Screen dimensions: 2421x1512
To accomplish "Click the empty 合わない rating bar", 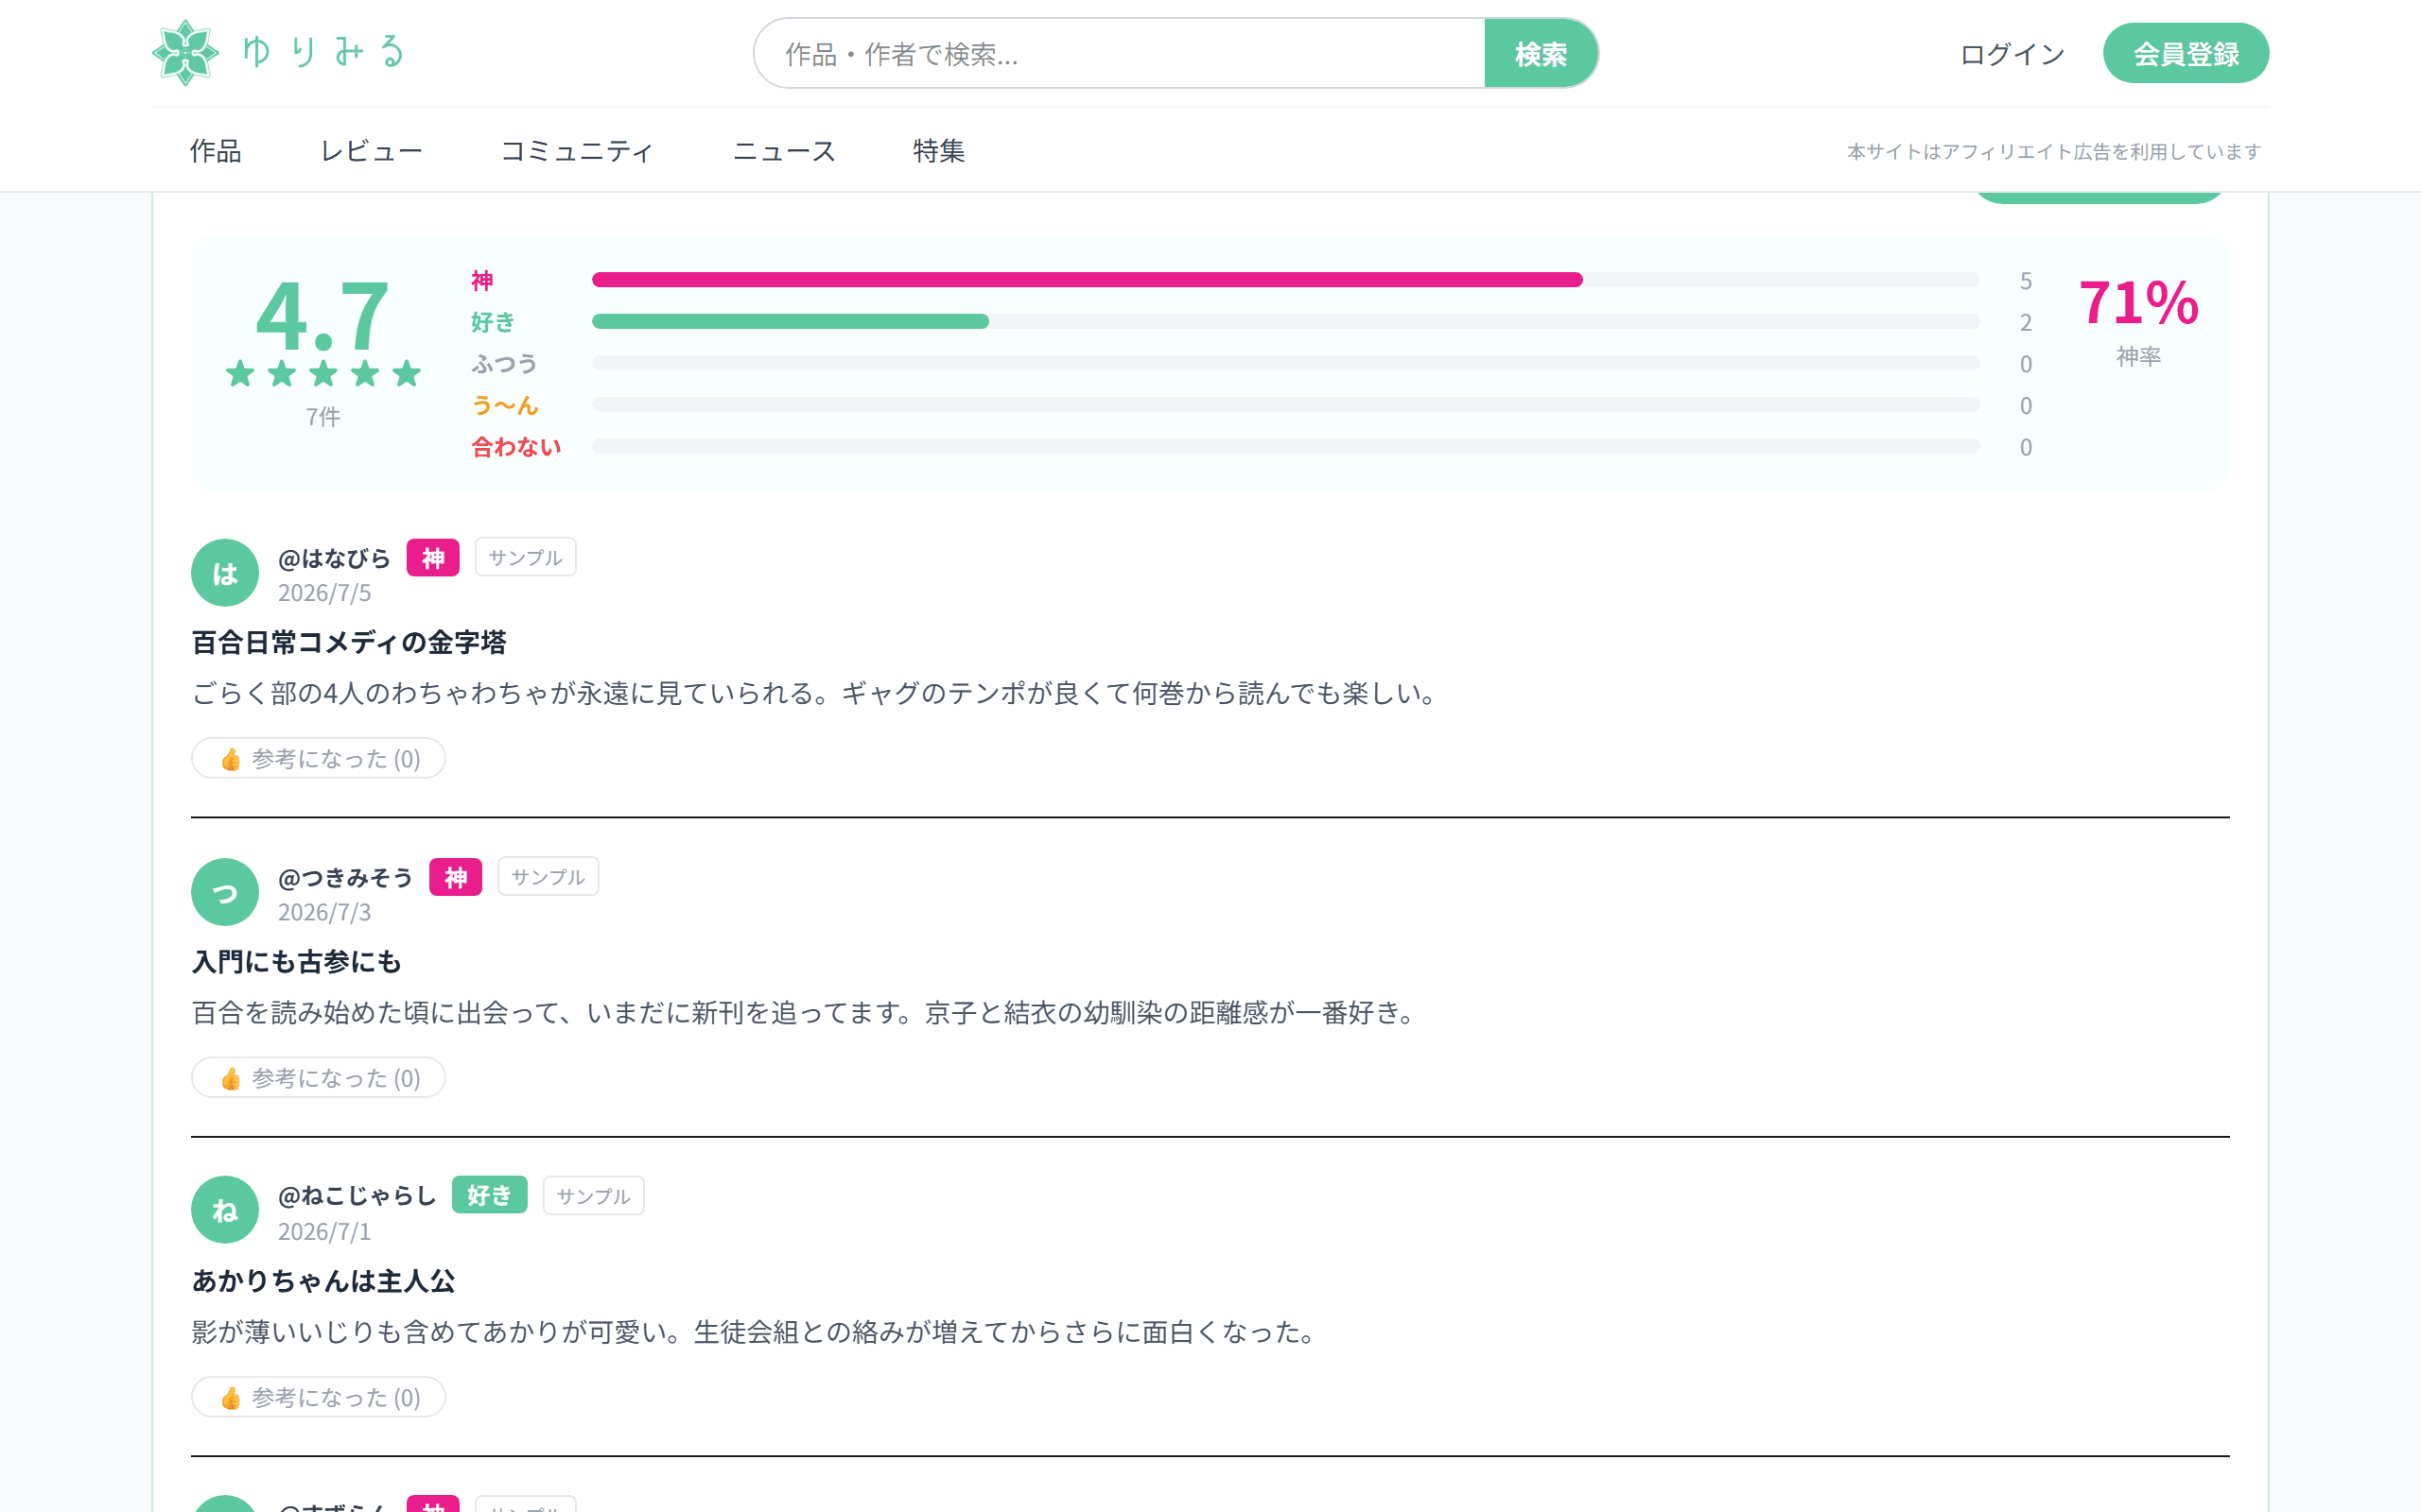I will [1285, 446].
